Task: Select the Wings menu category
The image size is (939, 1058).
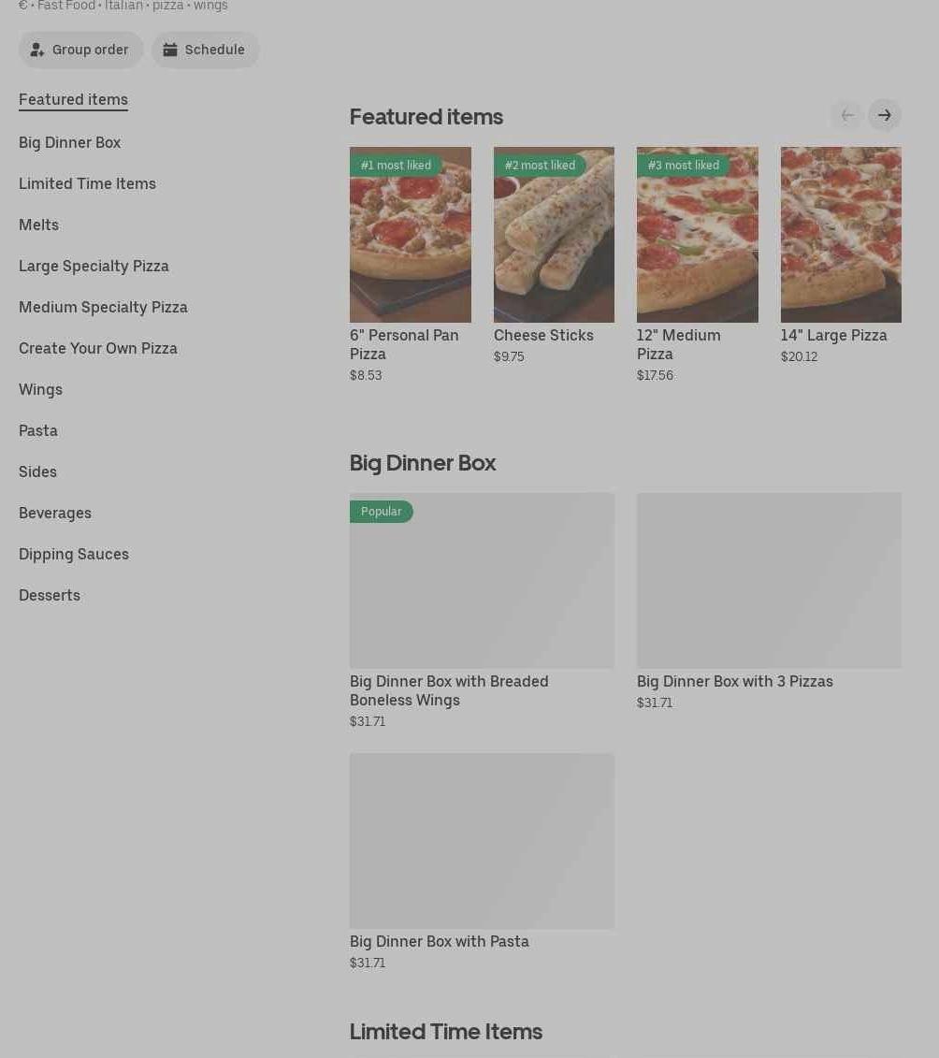Action: (x=40, y=389)
